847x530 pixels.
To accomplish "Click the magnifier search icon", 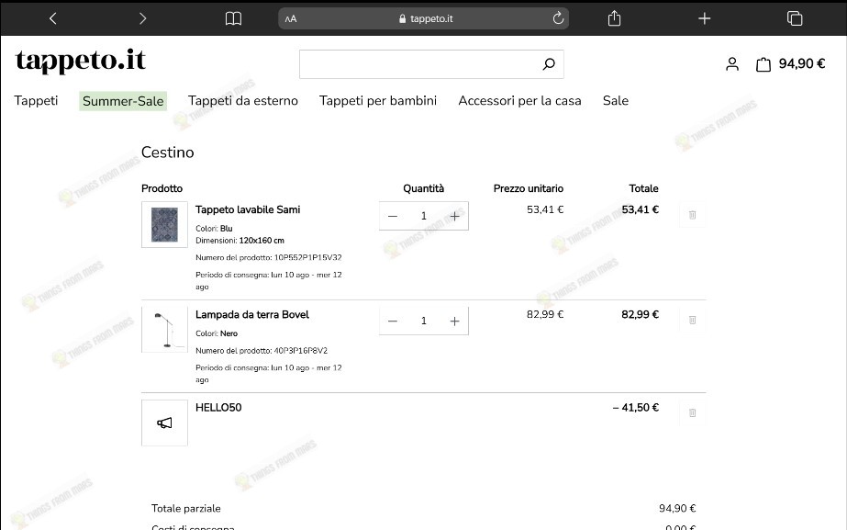I will (x=549, y=64).
